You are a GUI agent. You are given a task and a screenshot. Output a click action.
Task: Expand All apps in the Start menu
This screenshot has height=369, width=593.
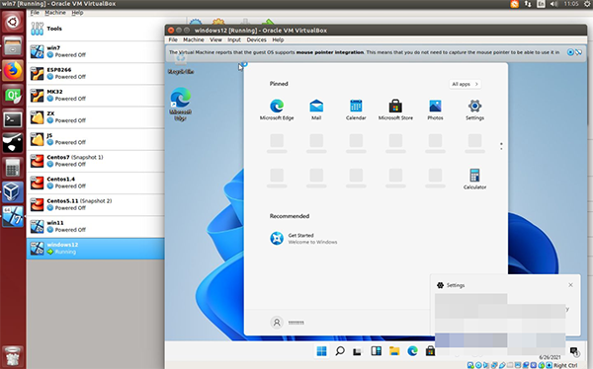[465, 84]
